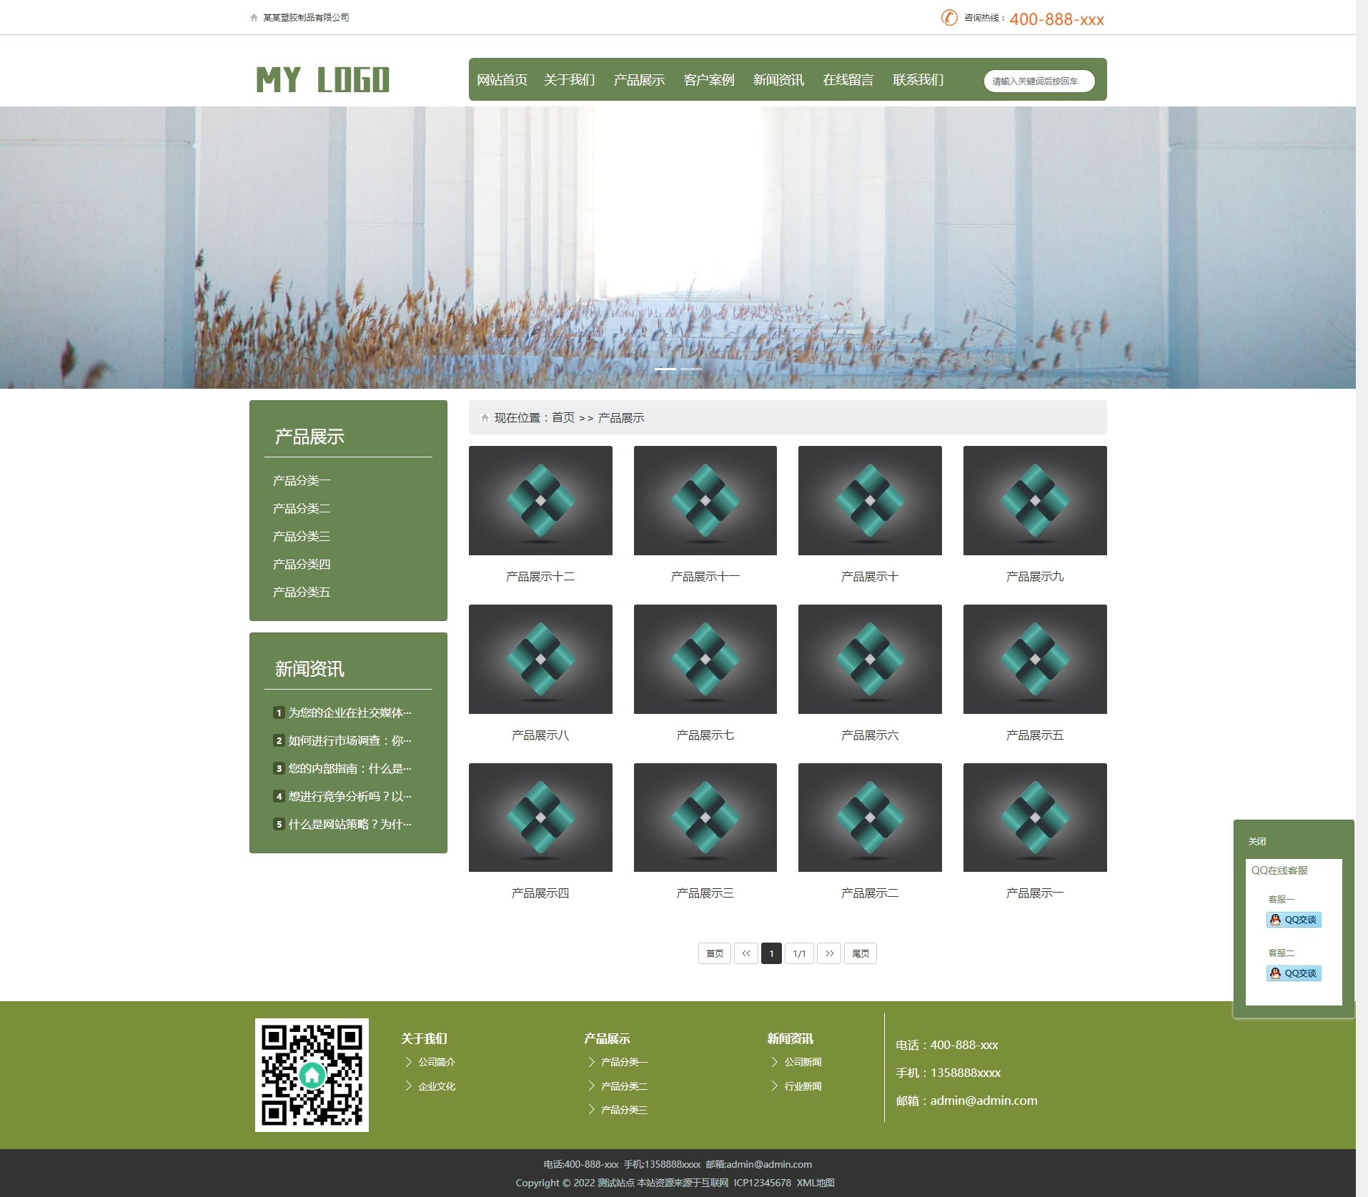Open 联系我们 in the navigation bar
Image resolution: width=1368 pixels, height=1197 pixels.
[x=918, y=80]
